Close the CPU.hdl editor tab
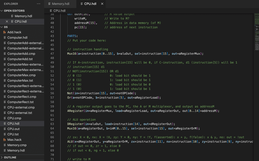Screen dimensions: 259x161 (x=102, y=4)
